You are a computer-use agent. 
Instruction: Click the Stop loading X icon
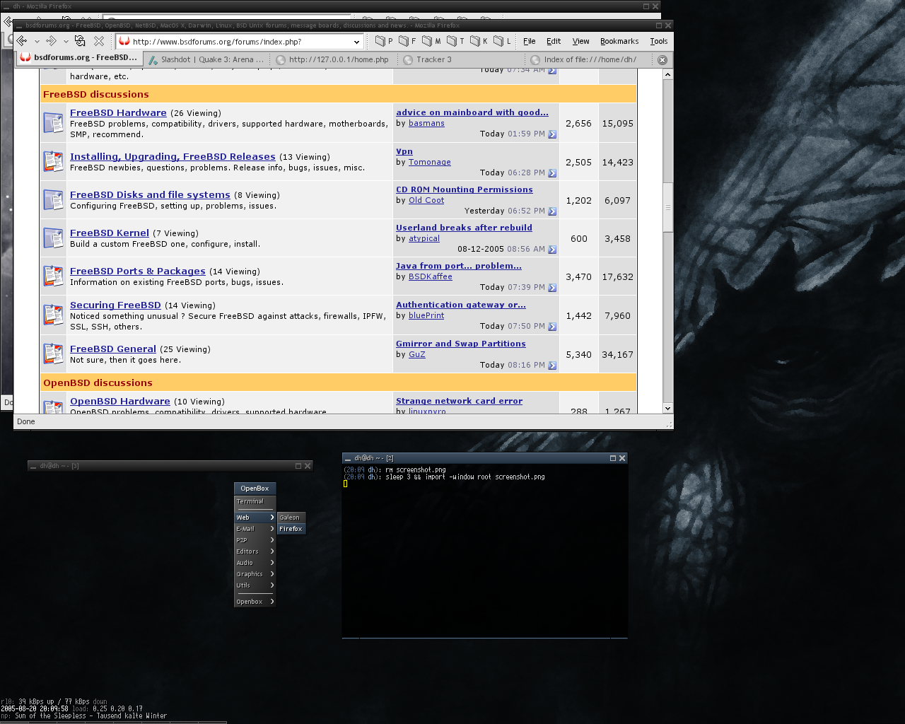click(99, 41)
